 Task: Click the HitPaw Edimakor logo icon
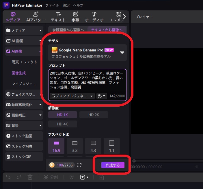pos(6,5)
